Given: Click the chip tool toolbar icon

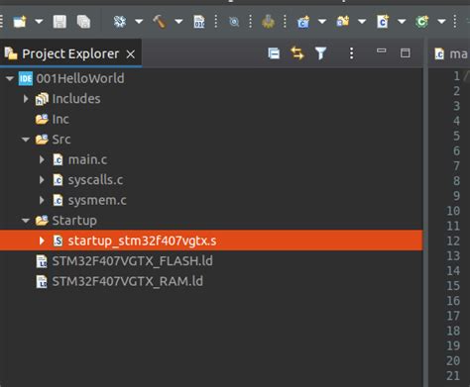Looking at the screenshot, I should (268, 21).
